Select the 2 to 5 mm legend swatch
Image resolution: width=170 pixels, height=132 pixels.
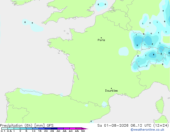[23, 128]
